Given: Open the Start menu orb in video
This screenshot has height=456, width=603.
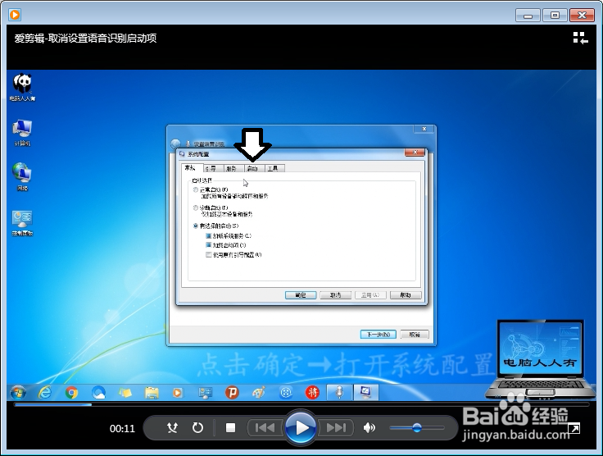Looking at the screenshot, I should click(18, 393).
